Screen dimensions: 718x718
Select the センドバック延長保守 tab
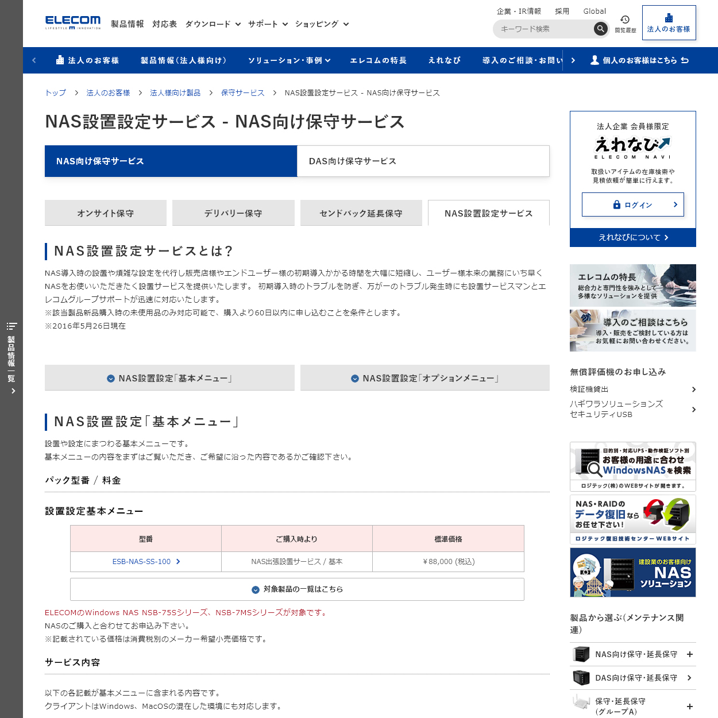(361, 213)
